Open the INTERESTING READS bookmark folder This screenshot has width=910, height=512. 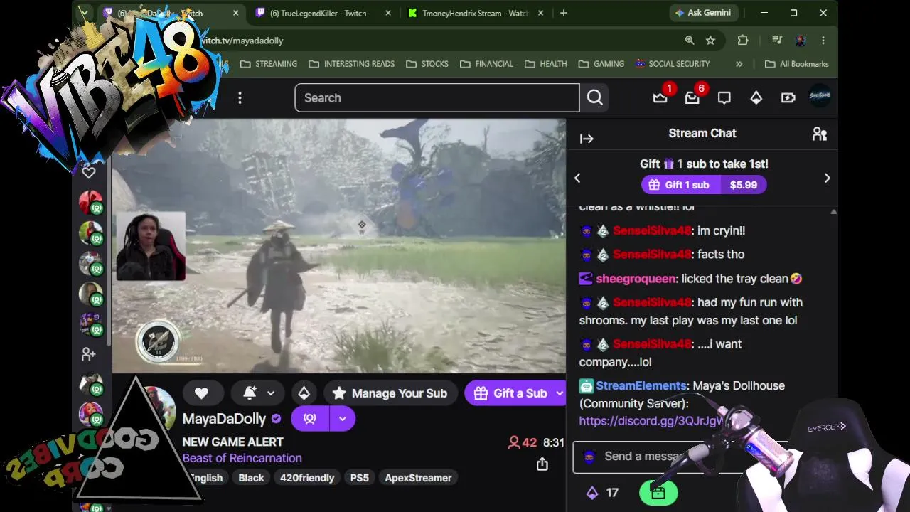(351, 64)
